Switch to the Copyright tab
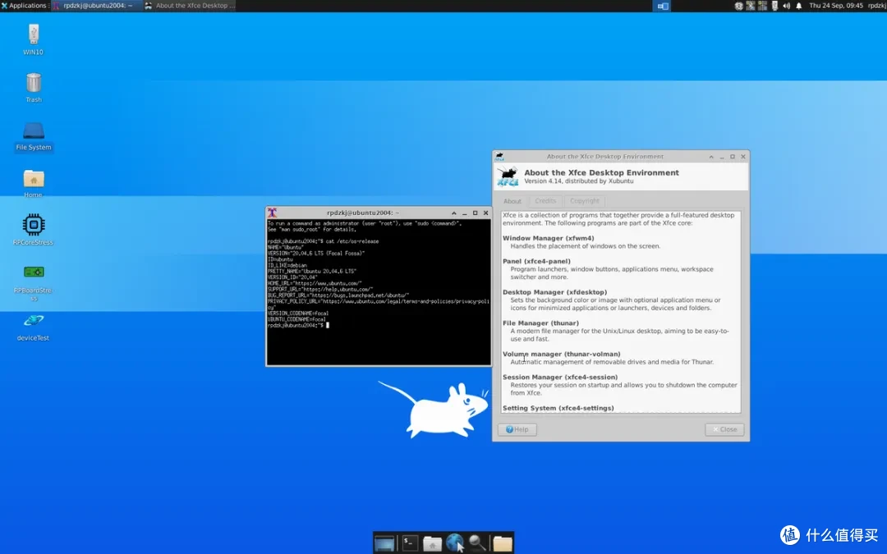The width and height of the screenshot is (887, 554). point(585,201)
